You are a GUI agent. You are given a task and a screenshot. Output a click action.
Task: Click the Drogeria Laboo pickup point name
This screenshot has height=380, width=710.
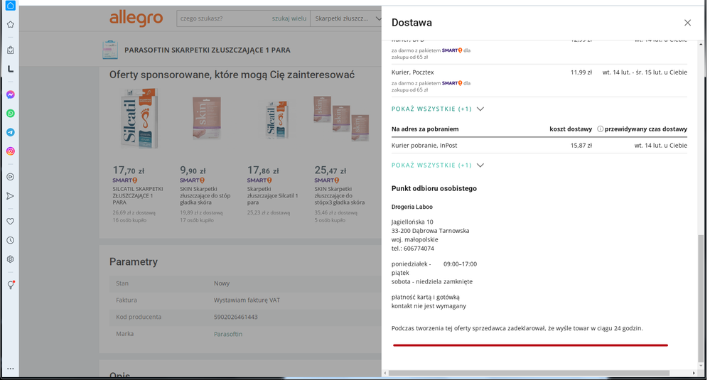click(412, 207)
